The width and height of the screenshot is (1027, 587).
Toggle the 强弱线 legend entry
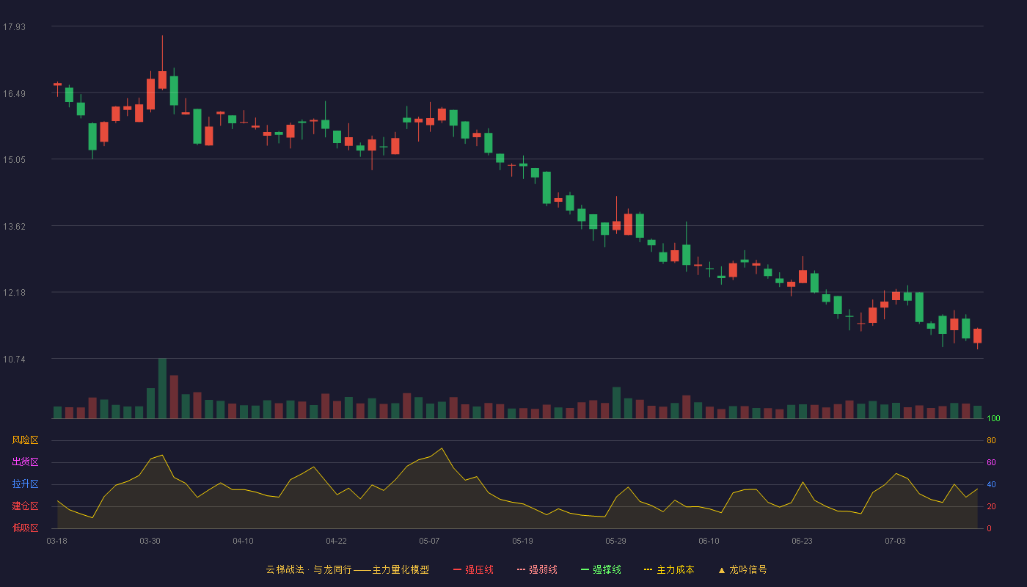pos(537,569)
